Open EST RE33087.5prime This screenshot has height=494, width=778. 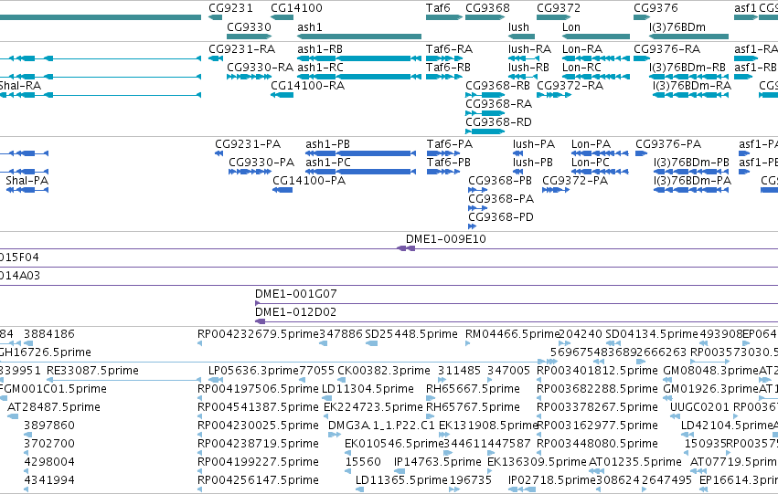92,371
